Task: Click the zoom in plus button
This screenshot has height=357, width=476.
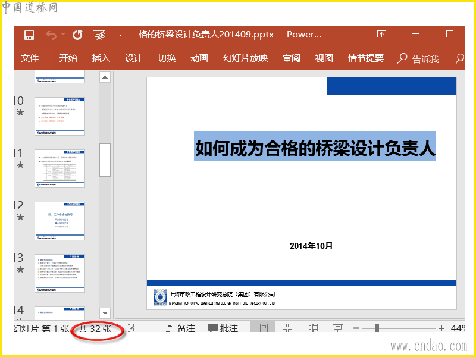Action: pos(441,328)
